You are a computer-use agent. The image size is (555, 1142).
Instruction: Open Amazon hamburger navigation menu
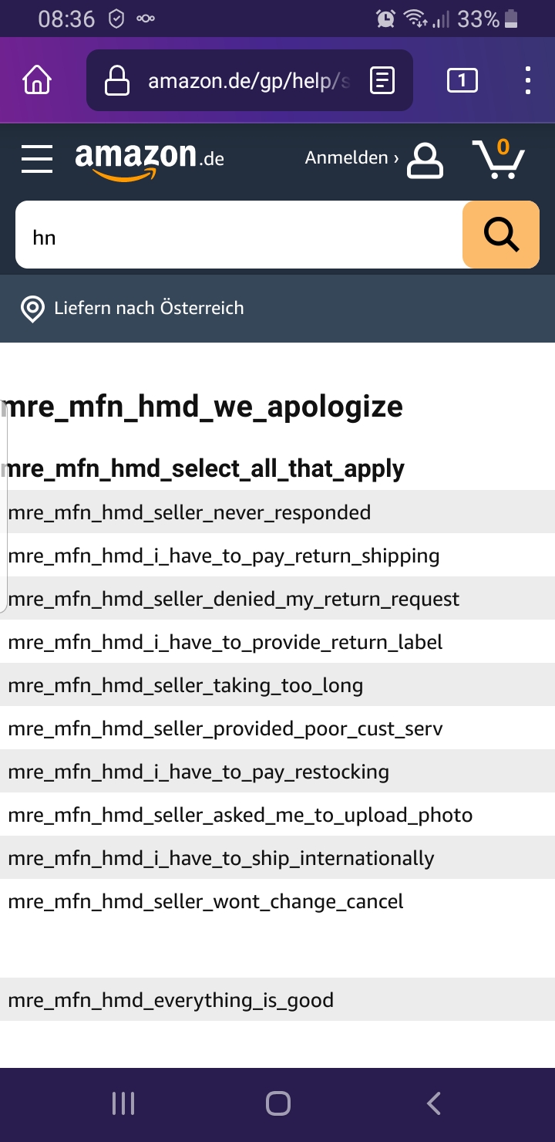(x=37, y=159)
